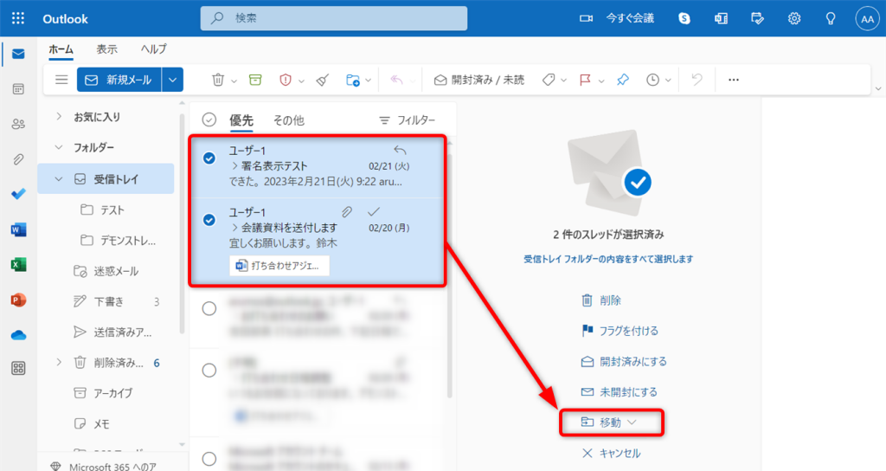This screenshot has width=886, height=471.
Task: Switch to the 優先 inbox tab
Action: click(241, 119)
